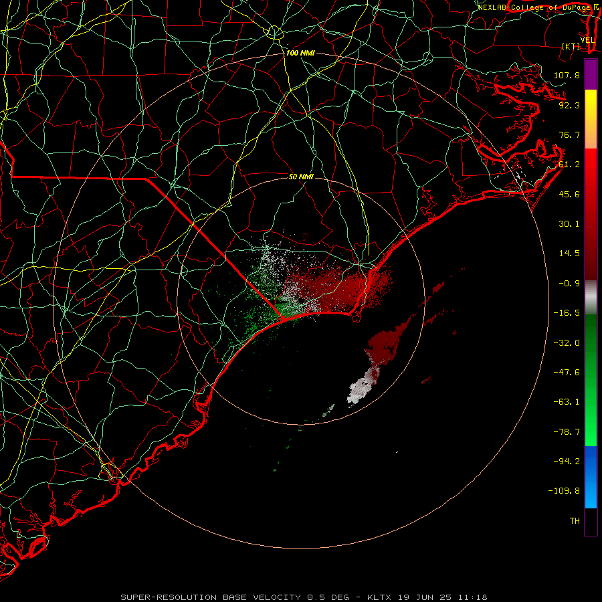The image size is (602, 602).
Task: Click the -78.7 value on velocity scale
Action: click(567, 432)
